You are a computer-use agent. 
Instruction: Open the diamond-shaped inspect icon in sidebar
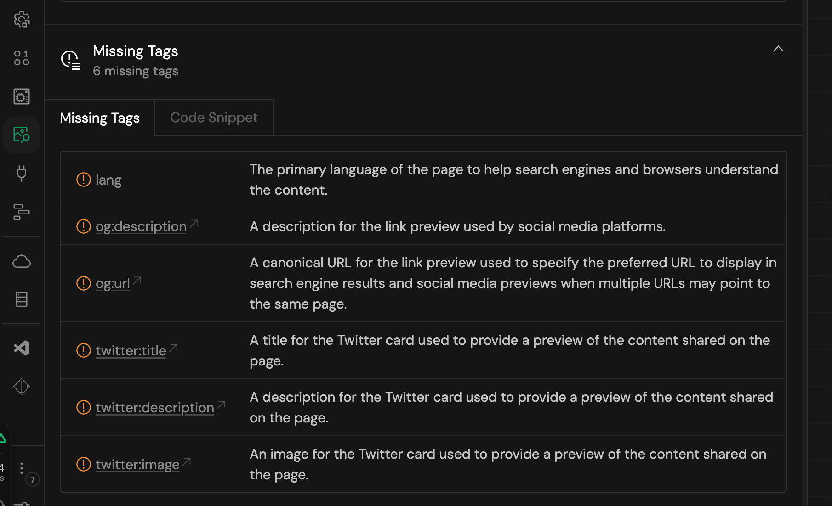[22, 387]
